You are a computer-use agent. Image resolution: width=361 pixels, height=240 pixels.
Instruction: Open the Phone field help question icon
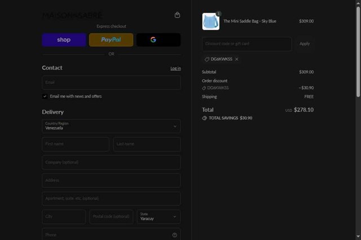[174, 235]
